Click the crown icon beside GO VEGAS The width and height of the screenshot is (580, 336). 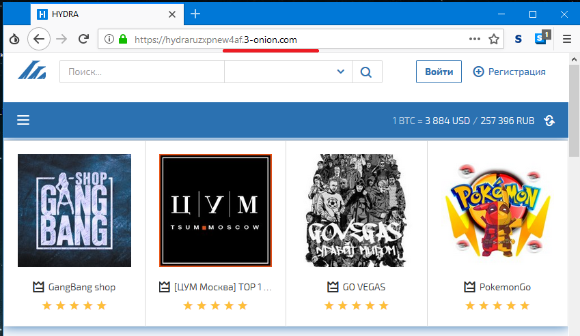click(x=333, y=286)
